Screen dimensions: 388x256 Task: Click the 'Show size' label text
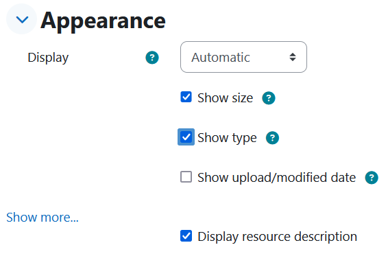(x=225, y=98)
